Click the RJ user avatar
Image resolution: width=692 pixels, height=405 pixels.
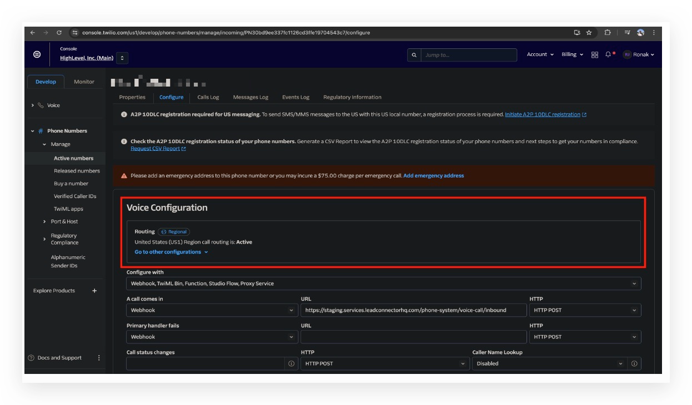pos(627,54)
